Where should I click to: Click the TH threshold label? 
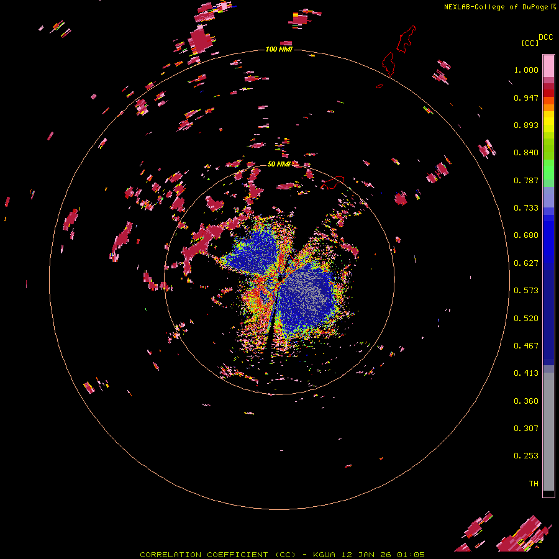tap(534, 484)
